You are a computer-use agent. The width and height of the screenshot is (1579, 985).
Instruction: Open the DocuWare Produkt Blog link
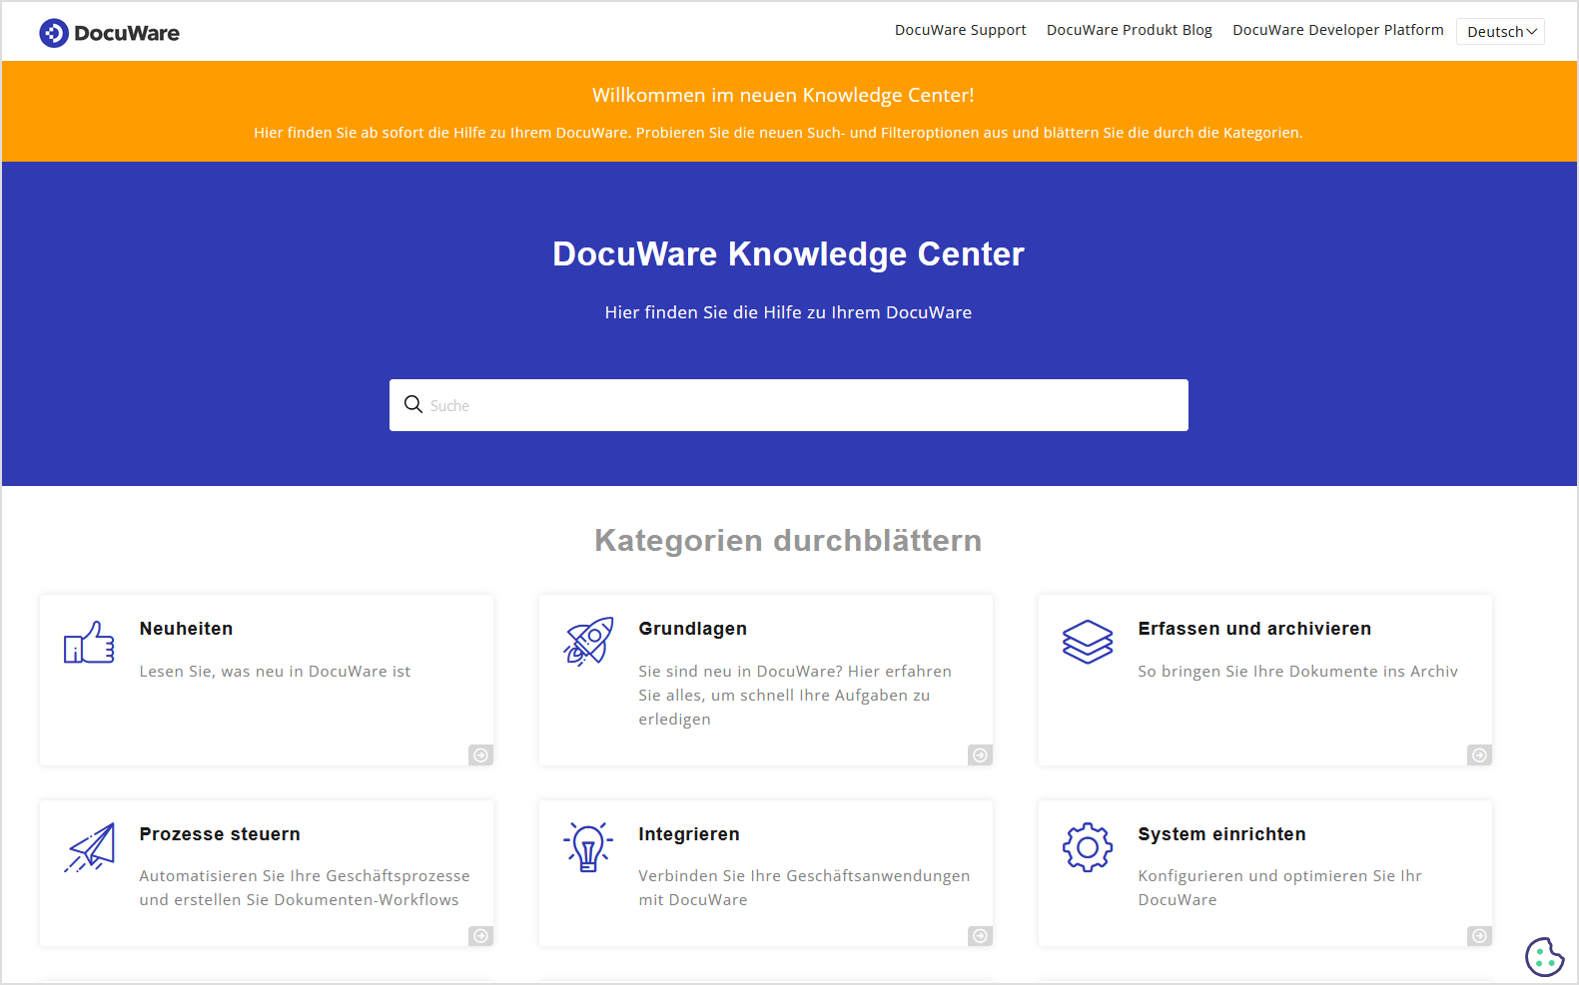(1129, 30)
